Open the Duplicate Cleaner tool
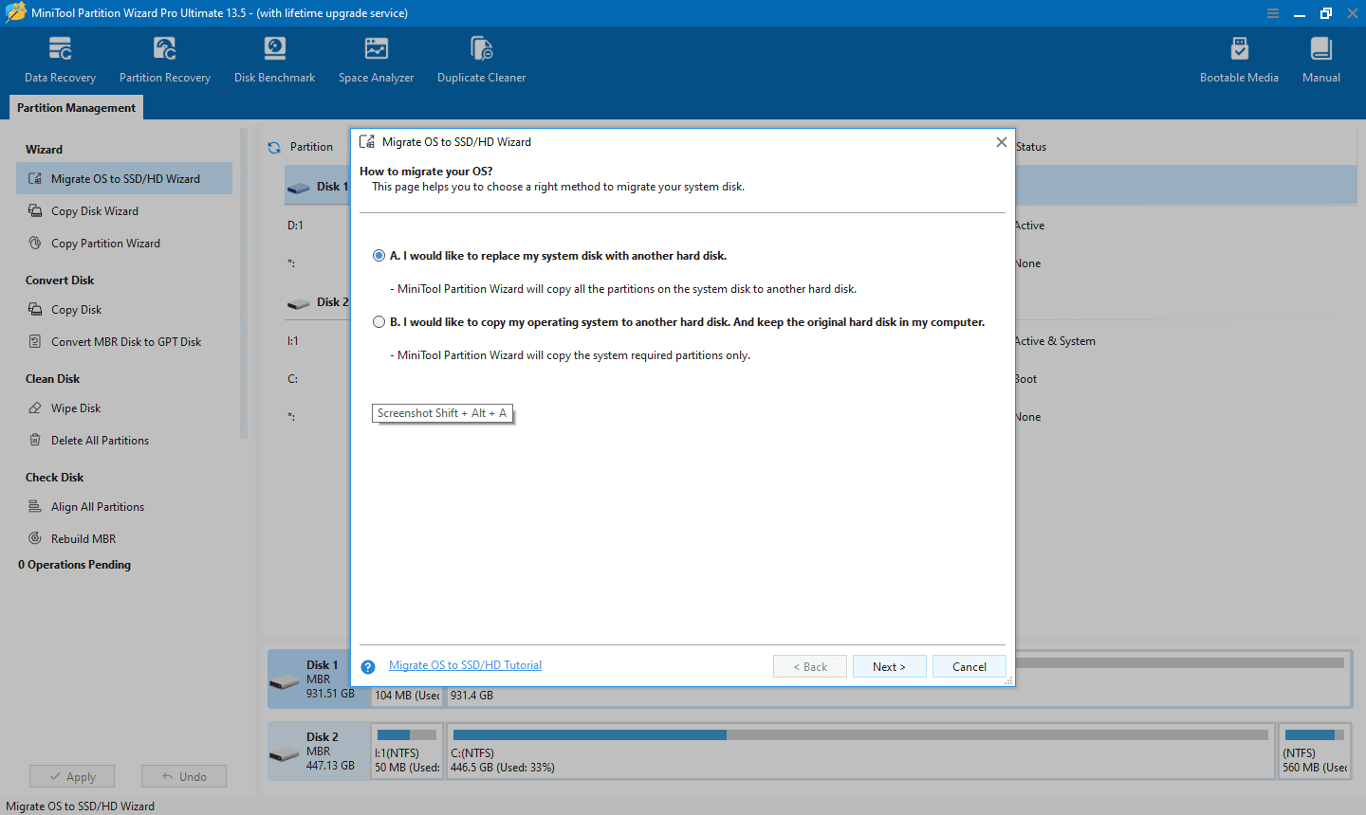Viewport: 1366px width, 815px height. tap(481, 57)
